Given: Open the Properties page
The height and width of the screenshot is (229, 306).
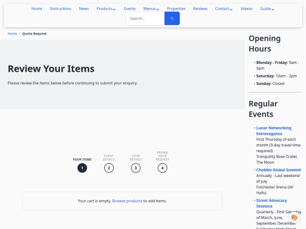Looking at the screenshot, I should point(176,8).
